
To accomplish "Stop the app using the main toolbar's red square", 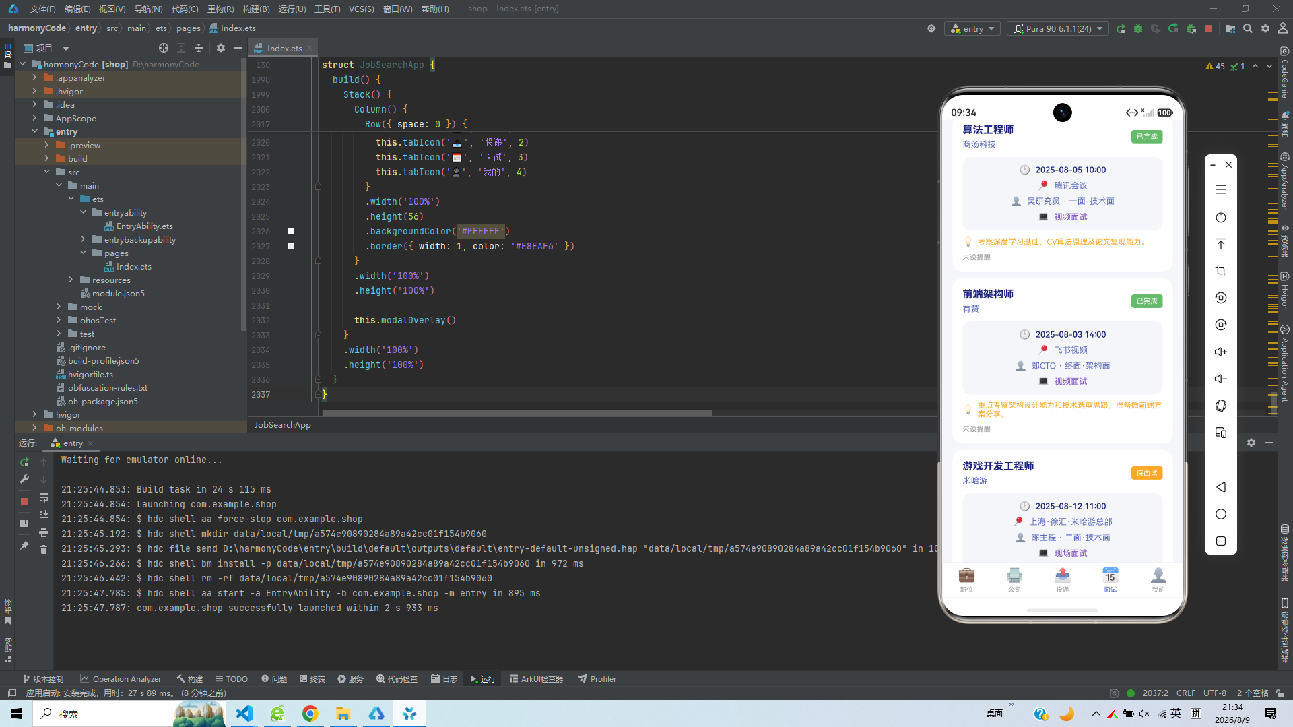I will [x=1208, y=29].
